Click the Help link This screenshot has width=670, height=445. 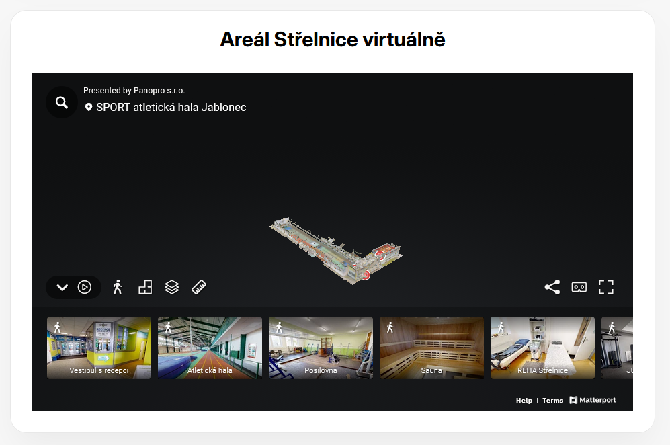point(524,401)
